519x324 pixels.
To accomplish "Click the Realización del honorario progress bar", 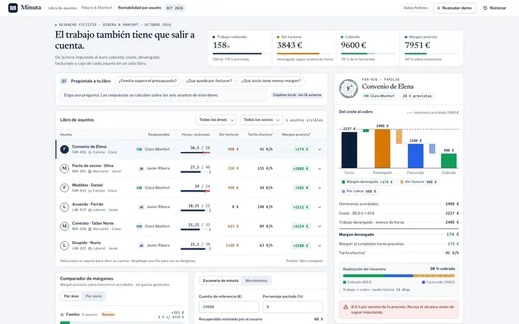I will (399, 276).
